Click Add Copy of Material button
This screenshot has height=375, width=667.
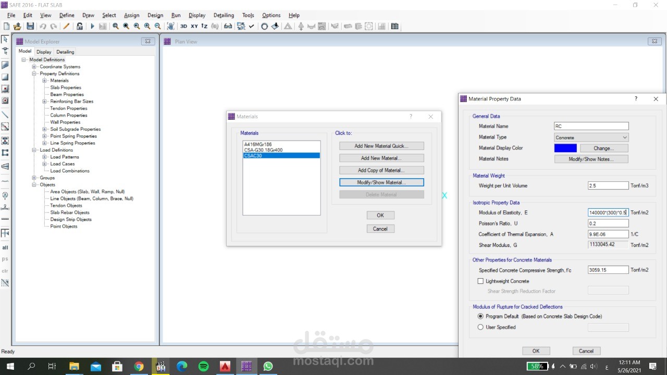(x=381, y=170)
